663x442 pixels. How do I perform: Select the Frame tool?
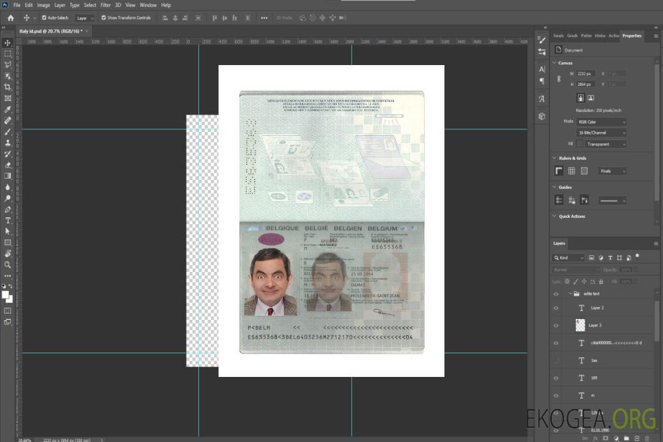click(7, 98)
